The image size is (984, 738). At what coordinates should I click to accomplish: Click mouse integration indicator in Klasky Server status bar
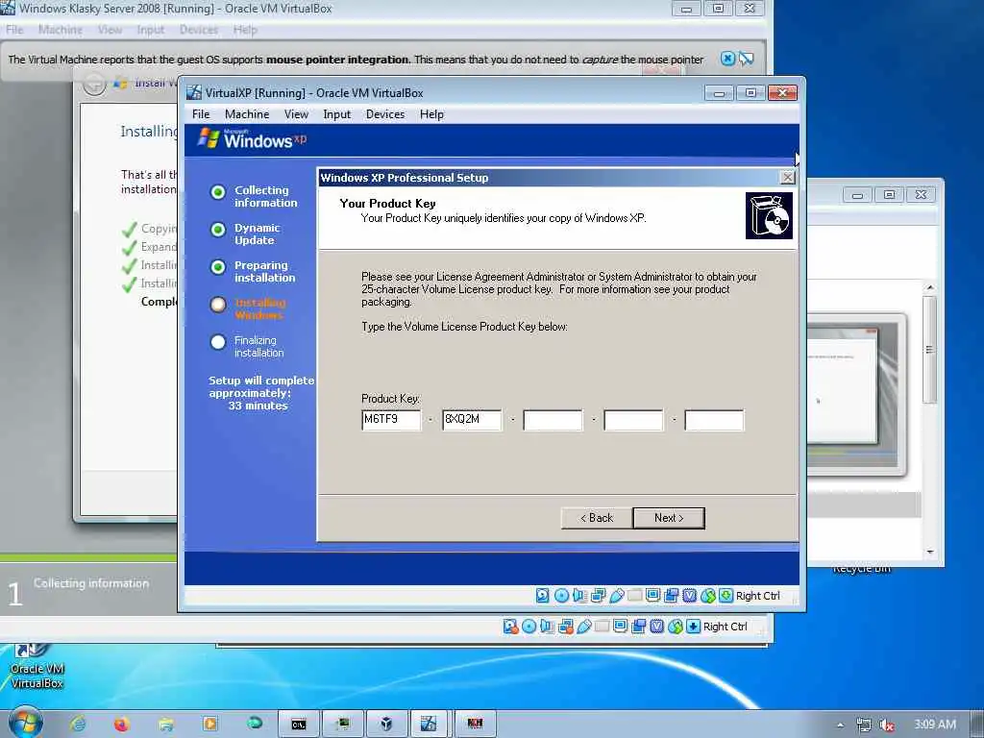676,627
